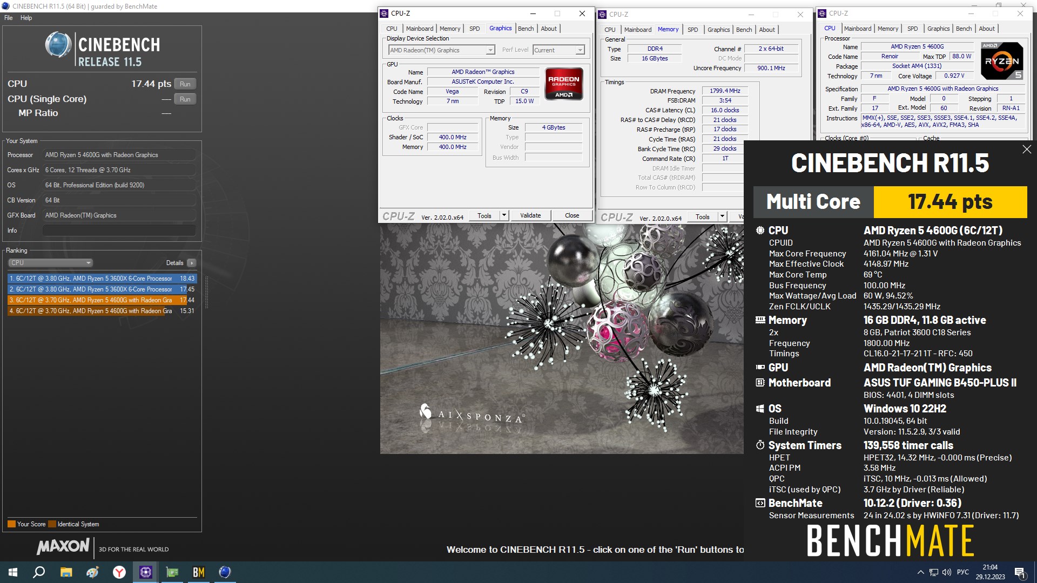Expand Tools dropdown arrow in Memory CPU-Z window
Viewport: 1037px width, 583px height.
(x=722, y=216)
